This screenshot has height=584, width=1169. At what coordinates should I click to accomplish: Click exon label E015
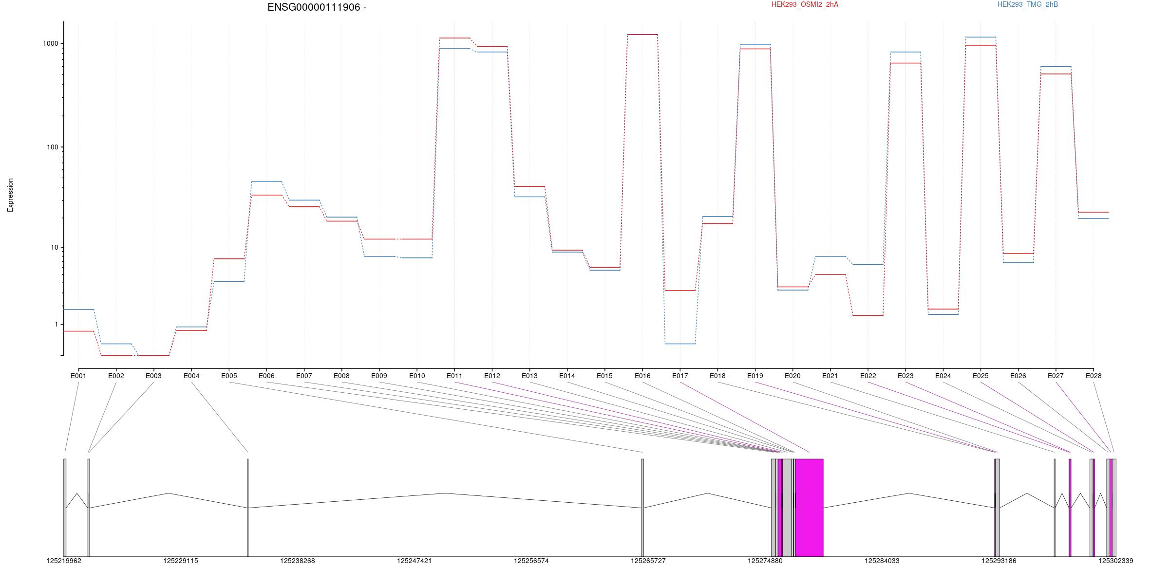604,376
